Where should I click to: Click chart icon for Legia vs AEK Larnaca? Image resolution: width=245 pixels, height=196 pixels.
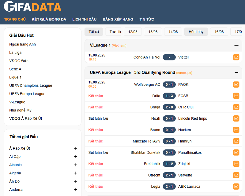[x=236, y=186]
